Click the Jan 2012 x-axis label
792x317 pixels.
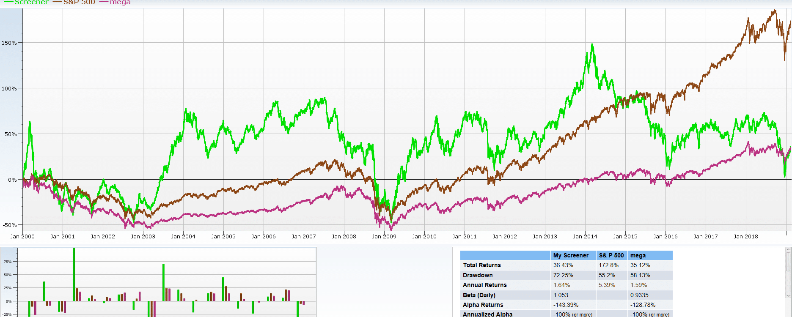(x=505, y=236)
